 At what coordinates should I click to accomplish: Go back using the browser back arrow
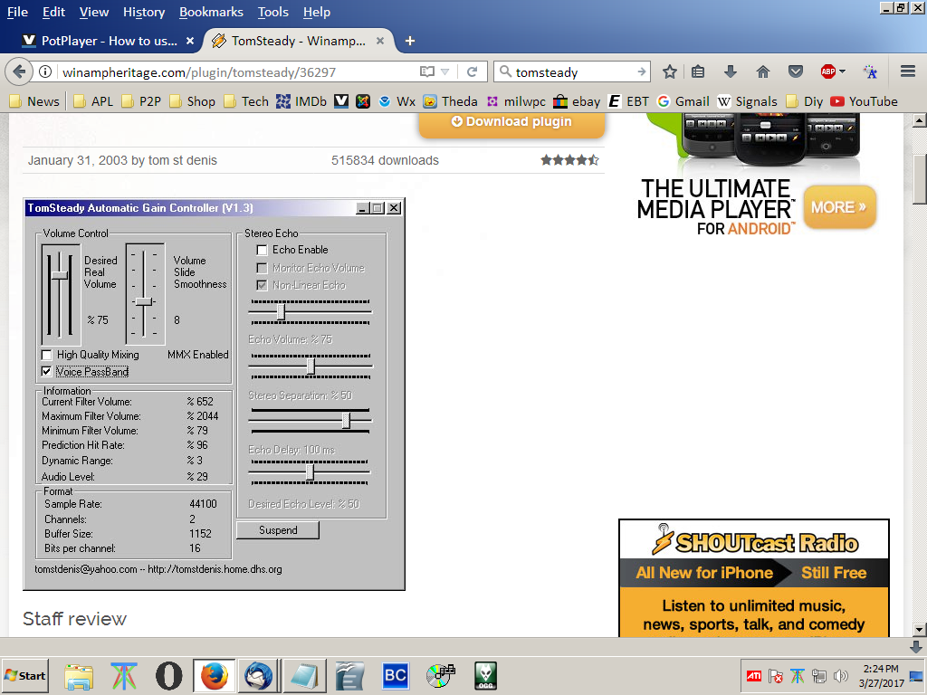click(19, 72)
